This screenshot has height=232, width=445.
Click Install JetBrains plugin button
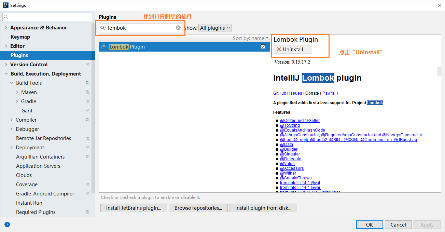134,208
